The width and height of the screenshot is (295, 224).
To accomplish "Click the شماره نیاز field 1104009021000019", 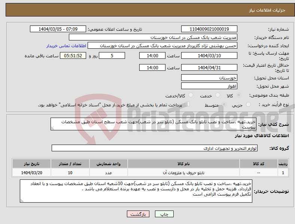I will coord(209,29).
